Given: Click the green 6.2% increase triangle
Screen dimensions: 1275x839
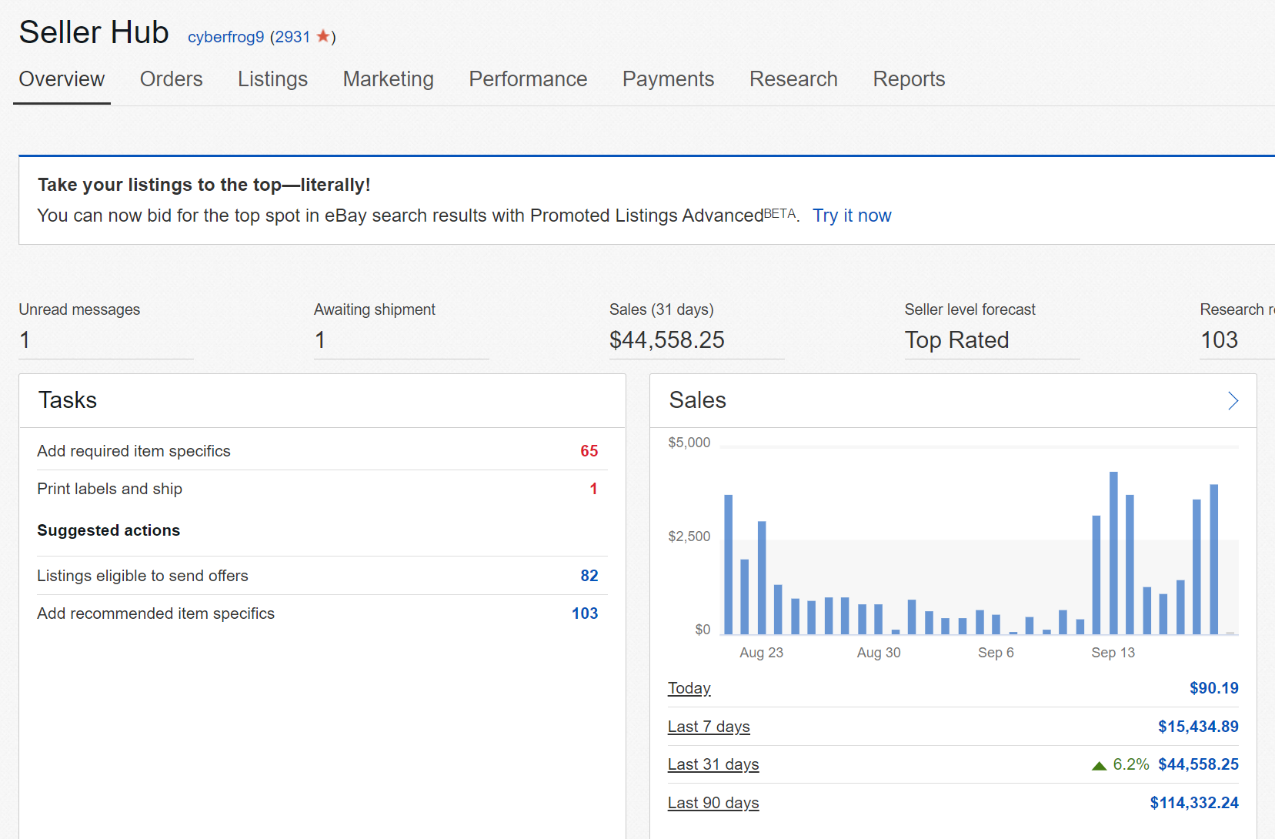Looking at the screenshot, I should click(1100, 766).
